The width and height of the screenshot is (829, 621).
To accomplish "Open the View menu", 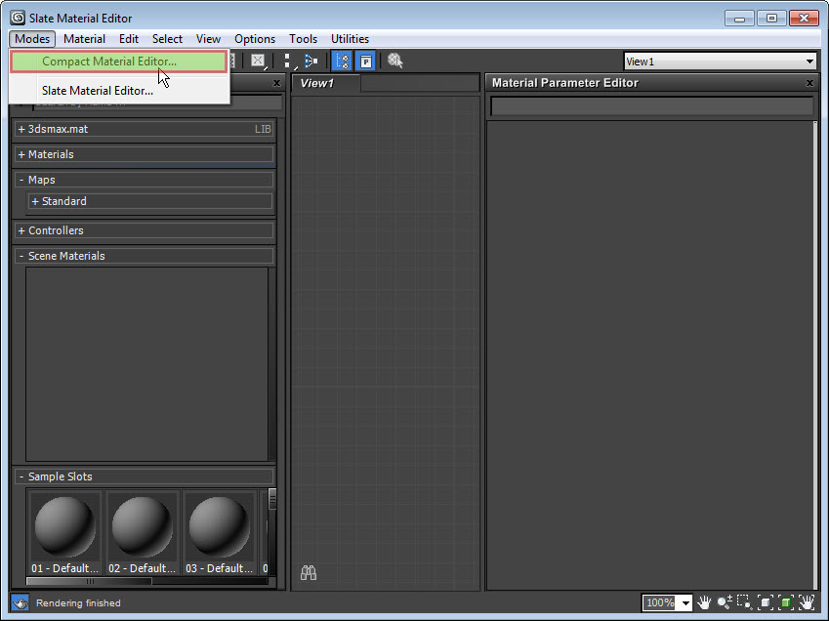I will pos(208,39).
